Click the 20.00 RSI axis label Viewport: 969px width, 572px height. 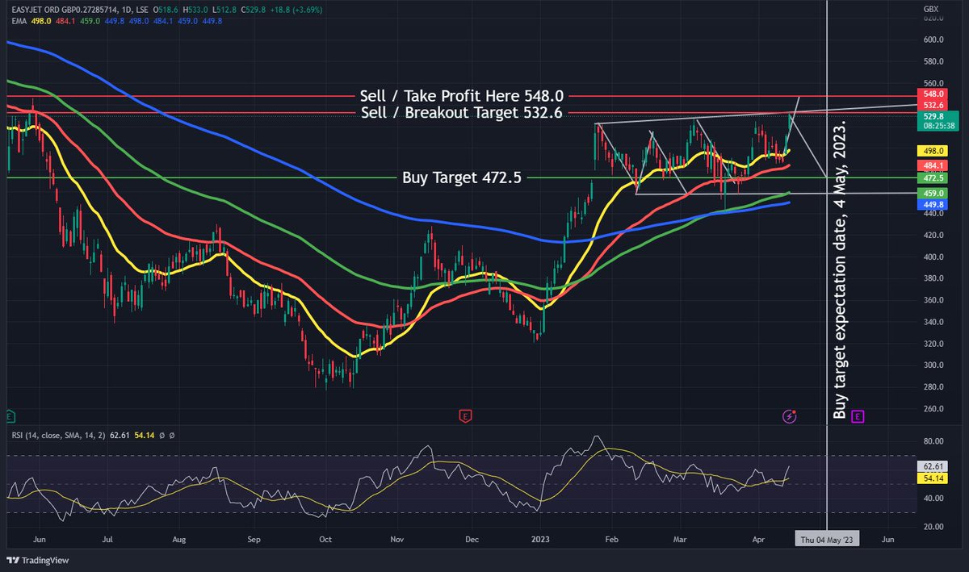point(933,527)
